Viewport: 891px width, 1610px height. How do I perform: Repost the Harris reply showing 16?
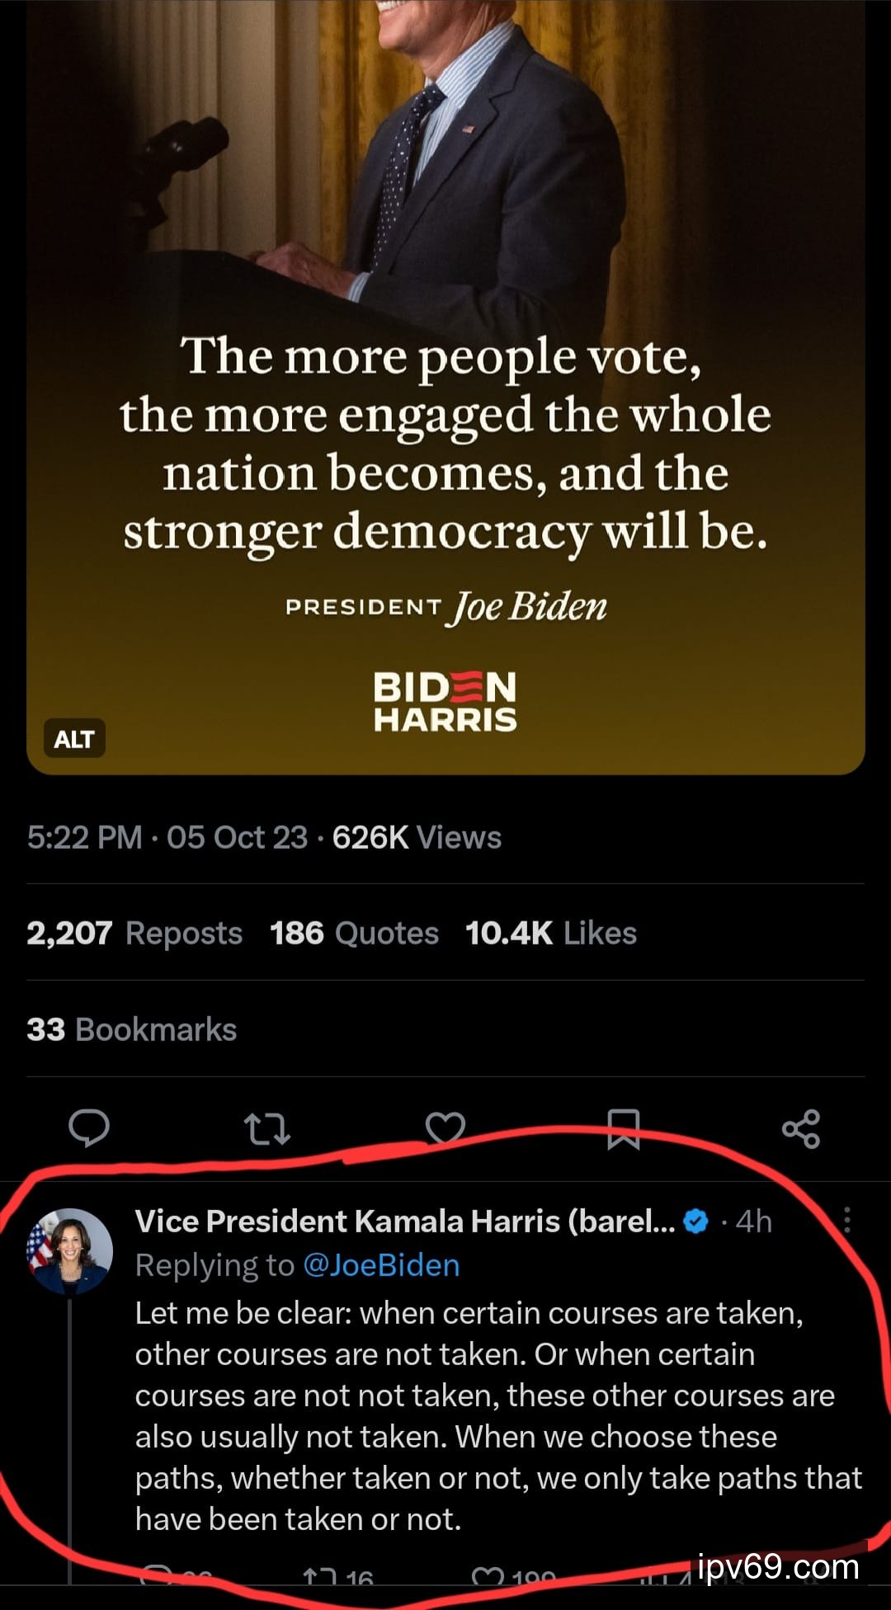point(338,1579)
